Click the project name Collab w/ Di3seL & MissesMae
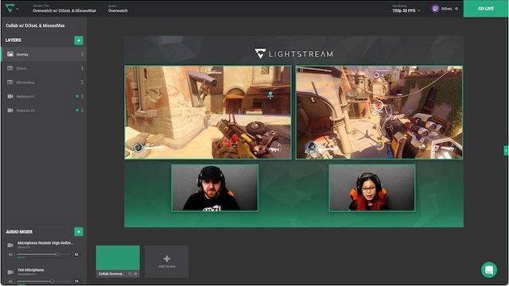The image size is (509, 286). 35,25
